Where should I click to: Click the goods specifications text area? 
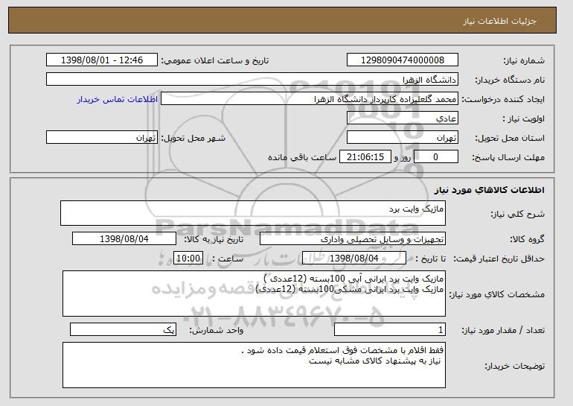point(254,294)
